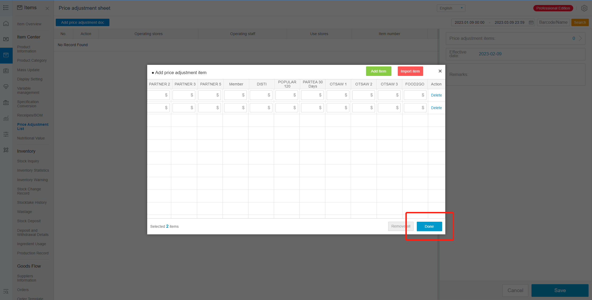Click the blue Done button
This screenshot has height=300, width=592.
pyautogui.click(x=429, y=226)
